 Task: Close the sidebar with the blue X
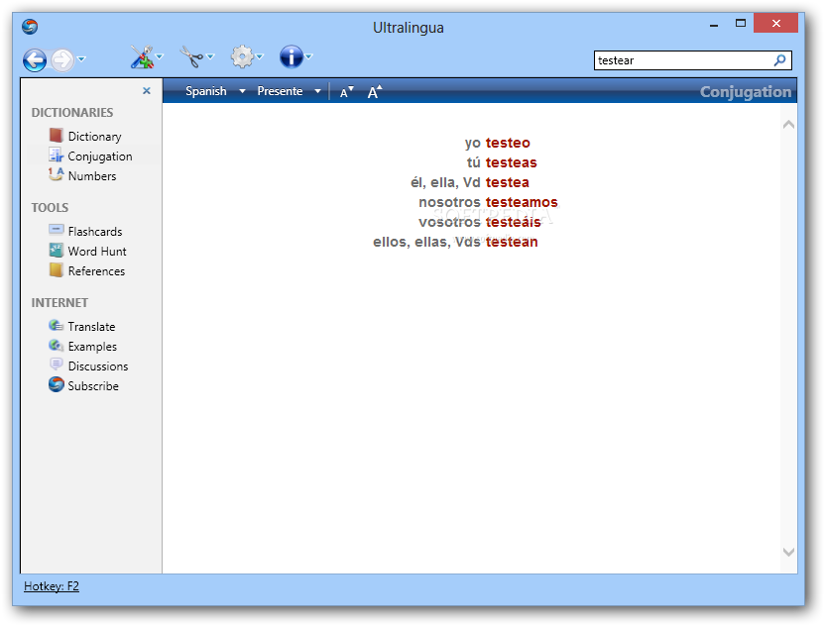point(147,91)
